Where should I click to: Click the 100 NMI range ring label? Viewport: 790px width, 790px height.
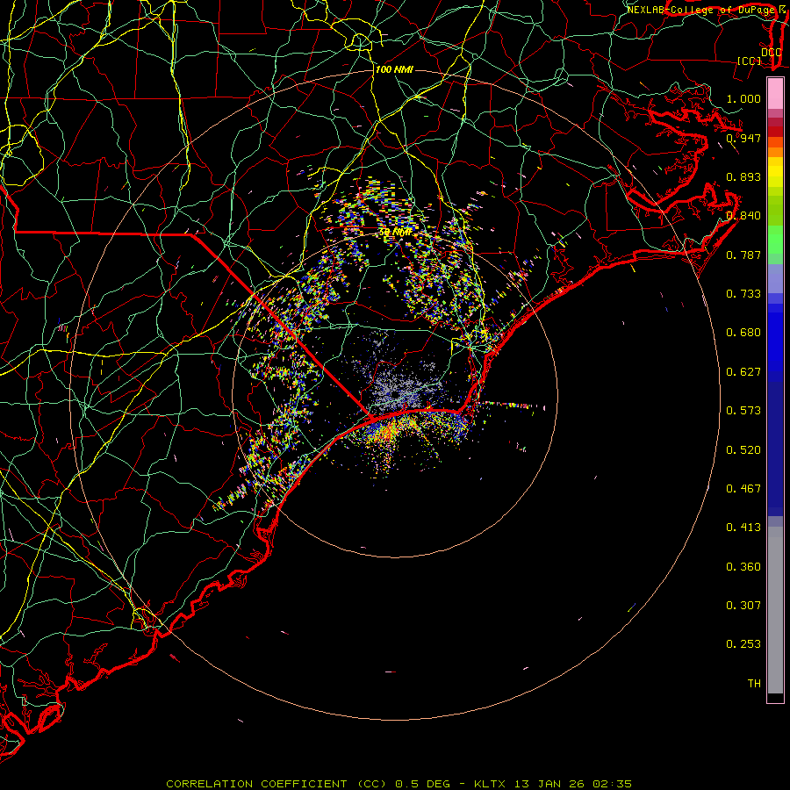point(394,69)
